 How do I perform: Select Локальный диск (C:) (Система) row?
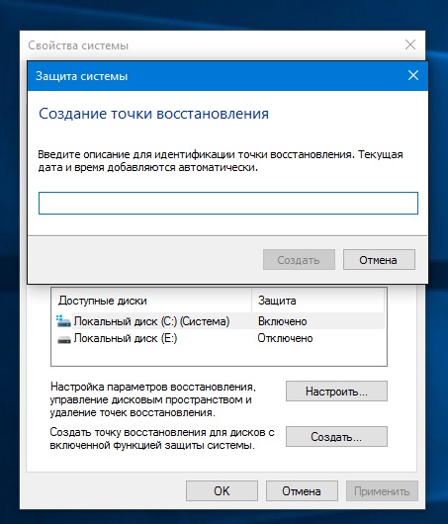221,321
